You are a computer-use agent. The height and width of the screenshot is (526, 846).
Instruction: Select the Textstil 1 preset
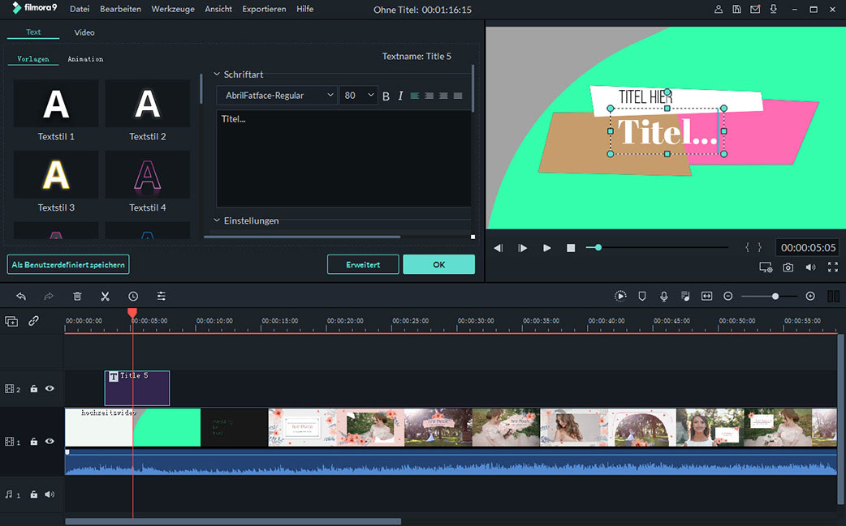coord(56,111)
